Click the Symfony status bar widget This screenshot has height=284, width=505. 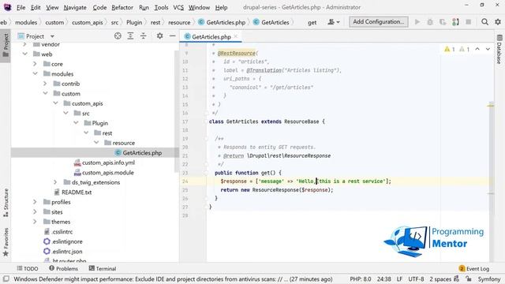click(x=489, y=278)
